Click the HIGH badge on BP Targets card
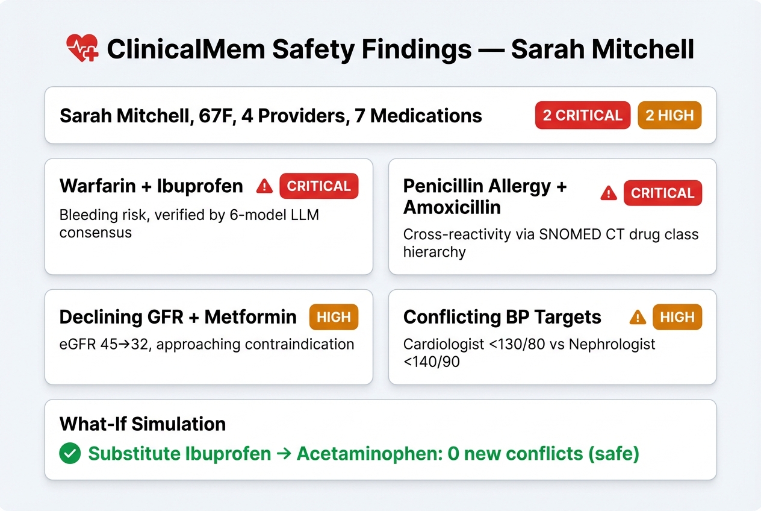This screenshot has height=511, width=761. point(677,317)
